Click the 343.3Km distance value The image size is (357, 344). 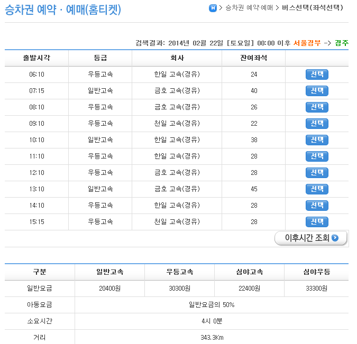point(212,338)
